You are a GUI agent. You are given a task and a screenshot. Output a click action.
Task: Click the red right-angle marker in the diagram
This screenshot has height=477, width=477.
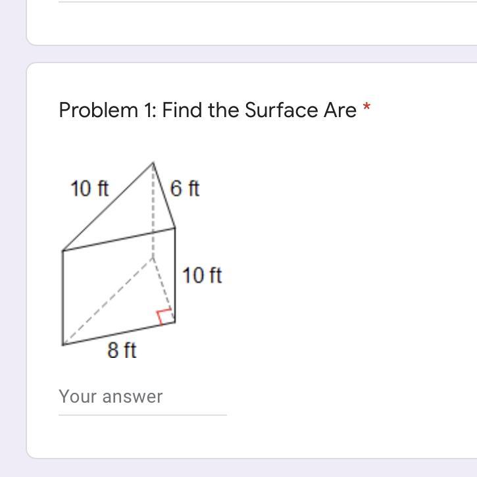tap(165, 316)
